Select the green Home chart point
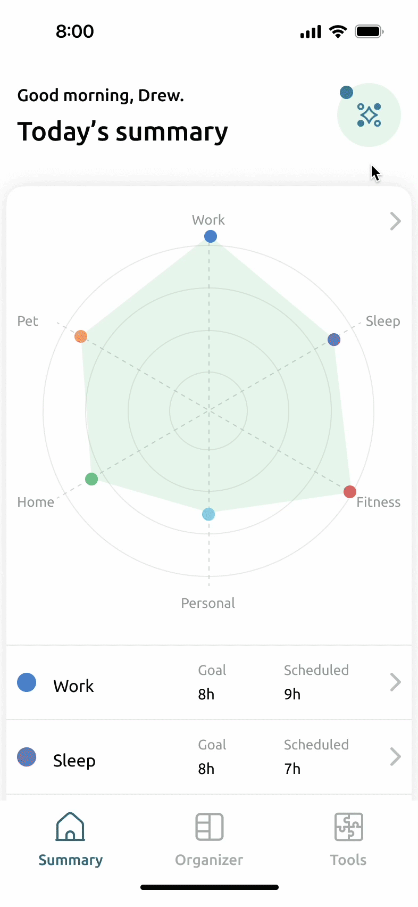The width and height of the screenshot is (418, 907). point(91,479)
